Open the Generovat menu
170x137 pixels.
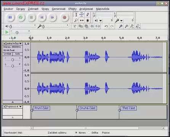point(59,9)
